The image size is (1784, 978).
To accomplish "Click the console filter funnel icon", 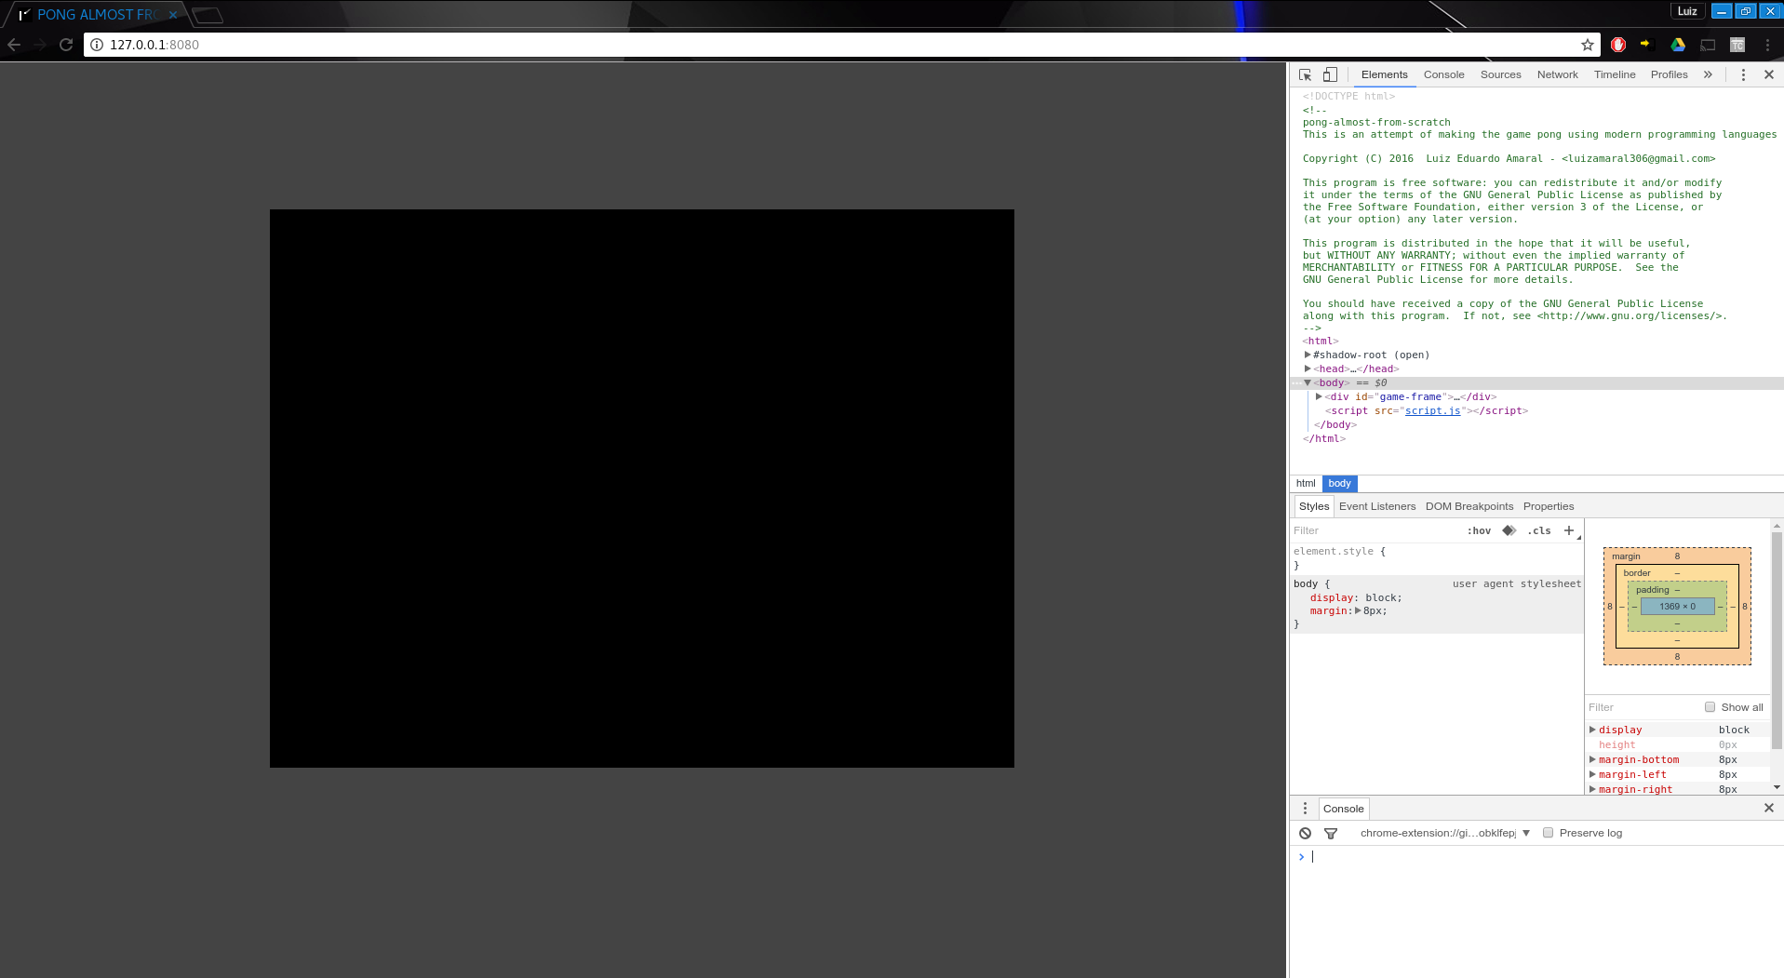I will point(1331,833).
